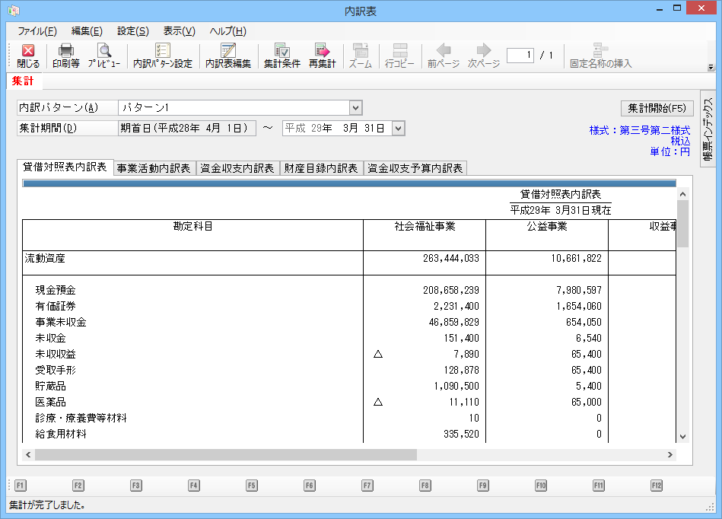Open 集計条件 settings icon

(x=281, y=56)
